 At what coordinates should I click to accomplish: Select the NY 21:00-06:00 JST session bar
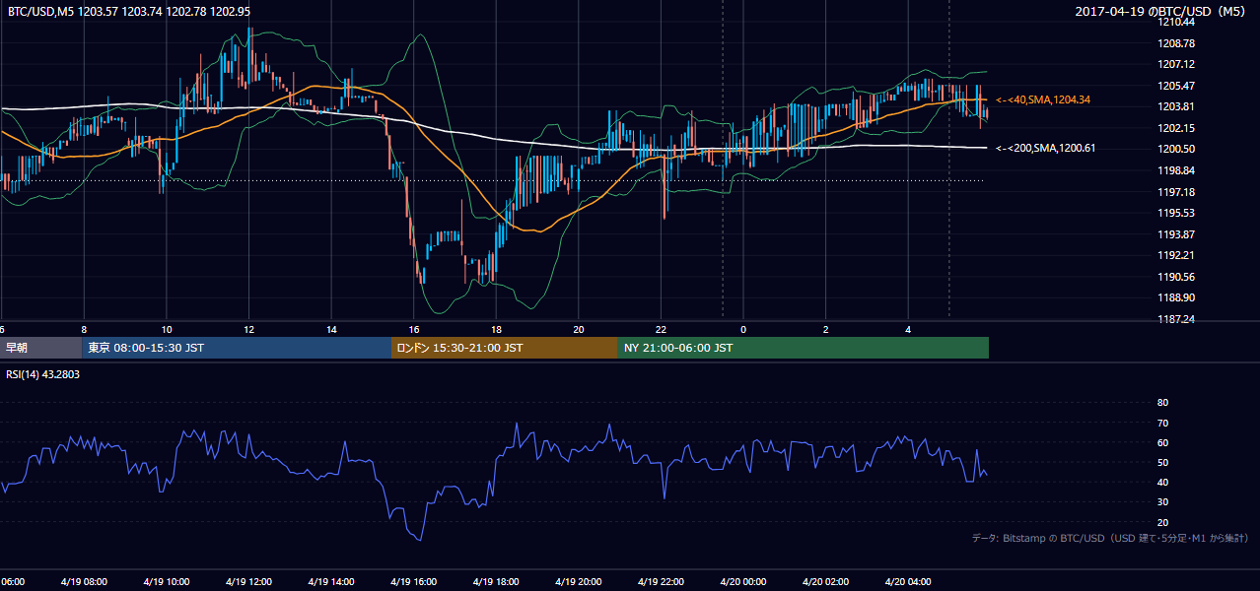pos(804,348)
